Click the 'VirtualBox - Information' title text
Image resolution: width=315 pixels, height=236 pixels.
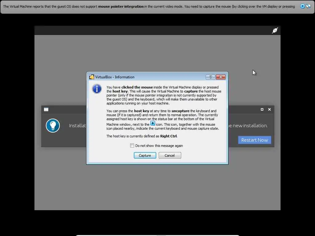coord(115,77)
